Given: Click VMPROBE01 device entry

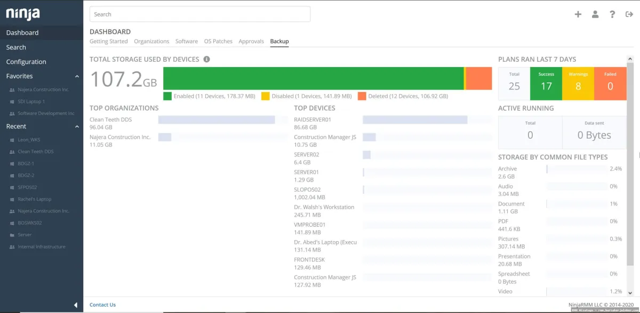Looking at the screenshot, I should 310,225.
